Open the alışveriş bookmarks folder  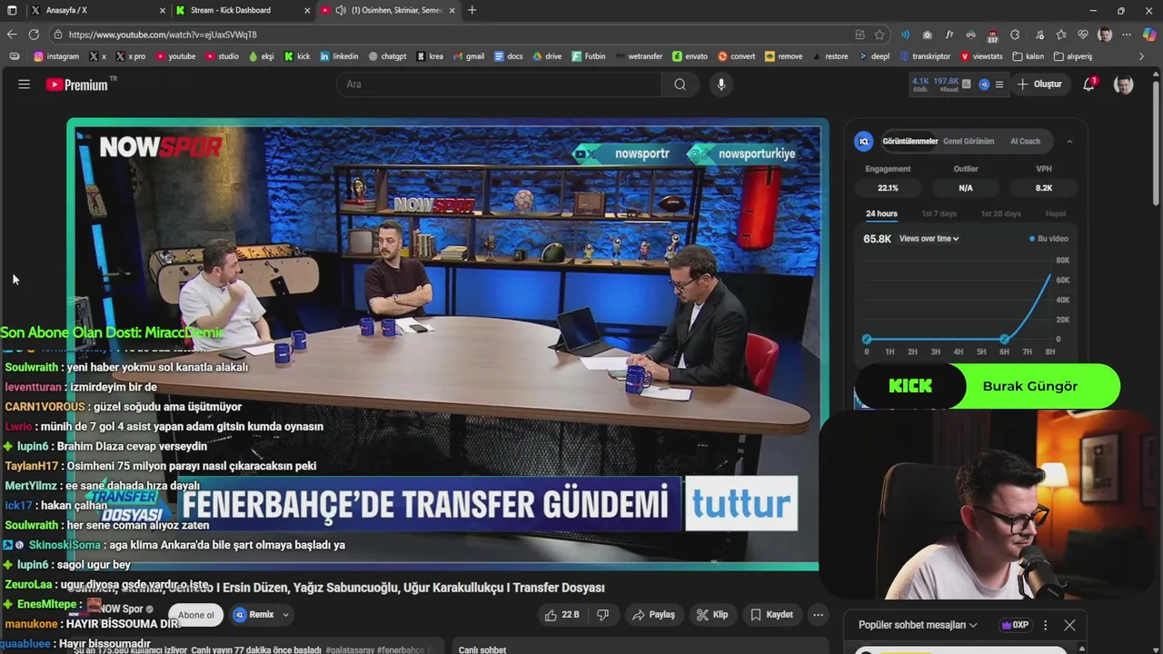pos(1073,56)
